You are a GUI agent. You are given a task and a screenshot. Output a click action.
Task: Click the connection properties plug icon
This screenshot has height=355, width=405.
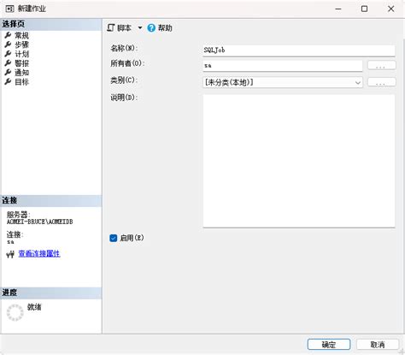click(10, 254)
